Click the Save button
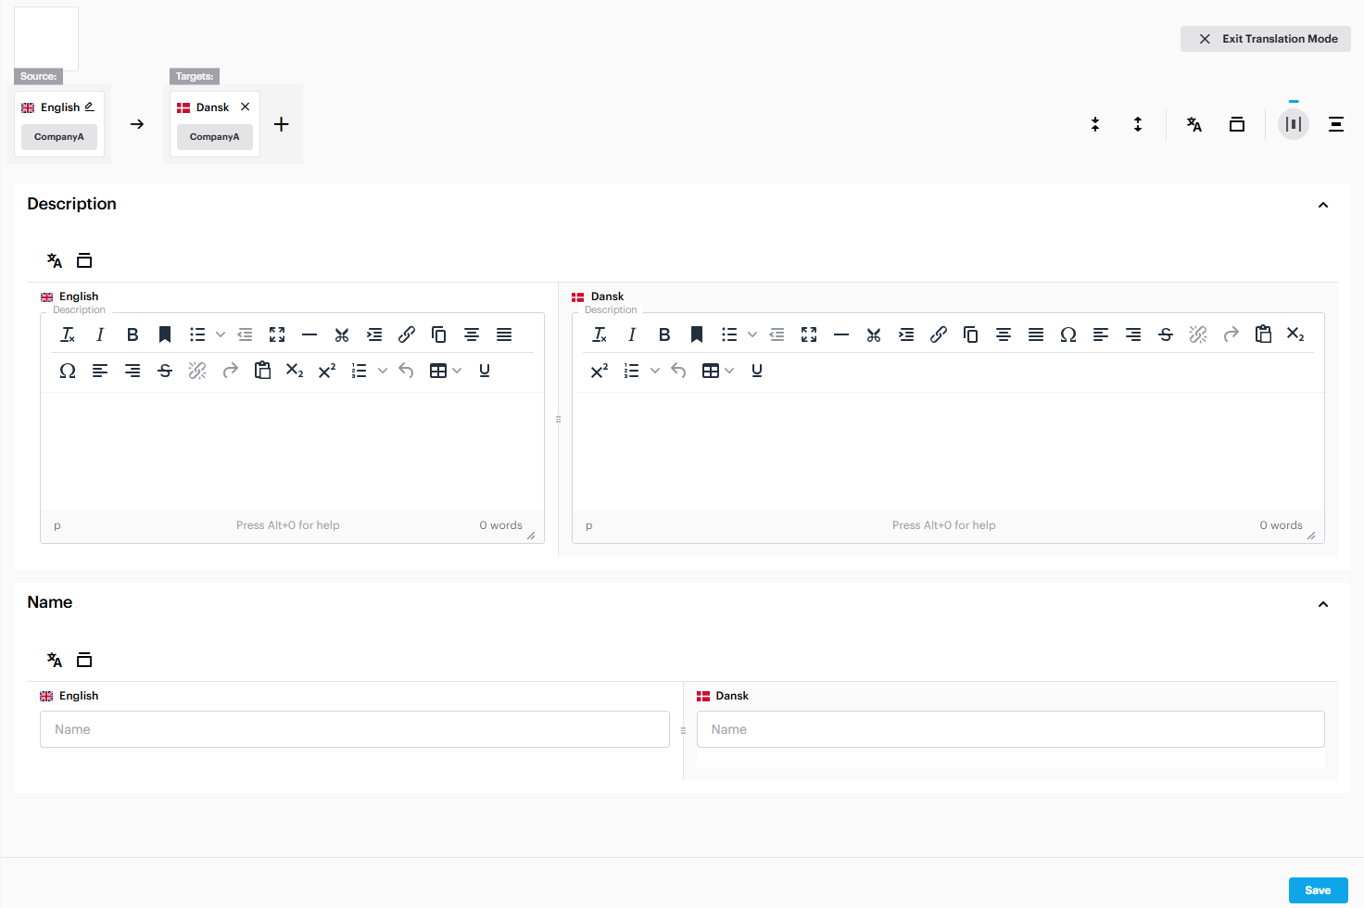The image size is (1364, 908). (x=1318, y=889)
